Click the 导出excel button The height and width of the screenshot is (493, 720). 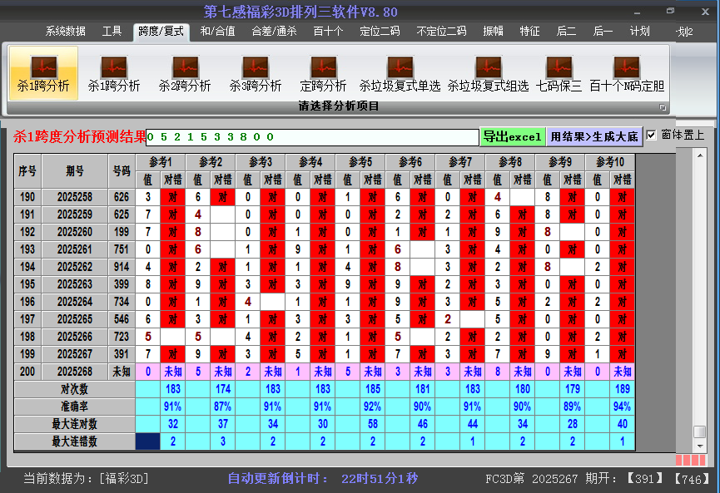tap(512, 136)
